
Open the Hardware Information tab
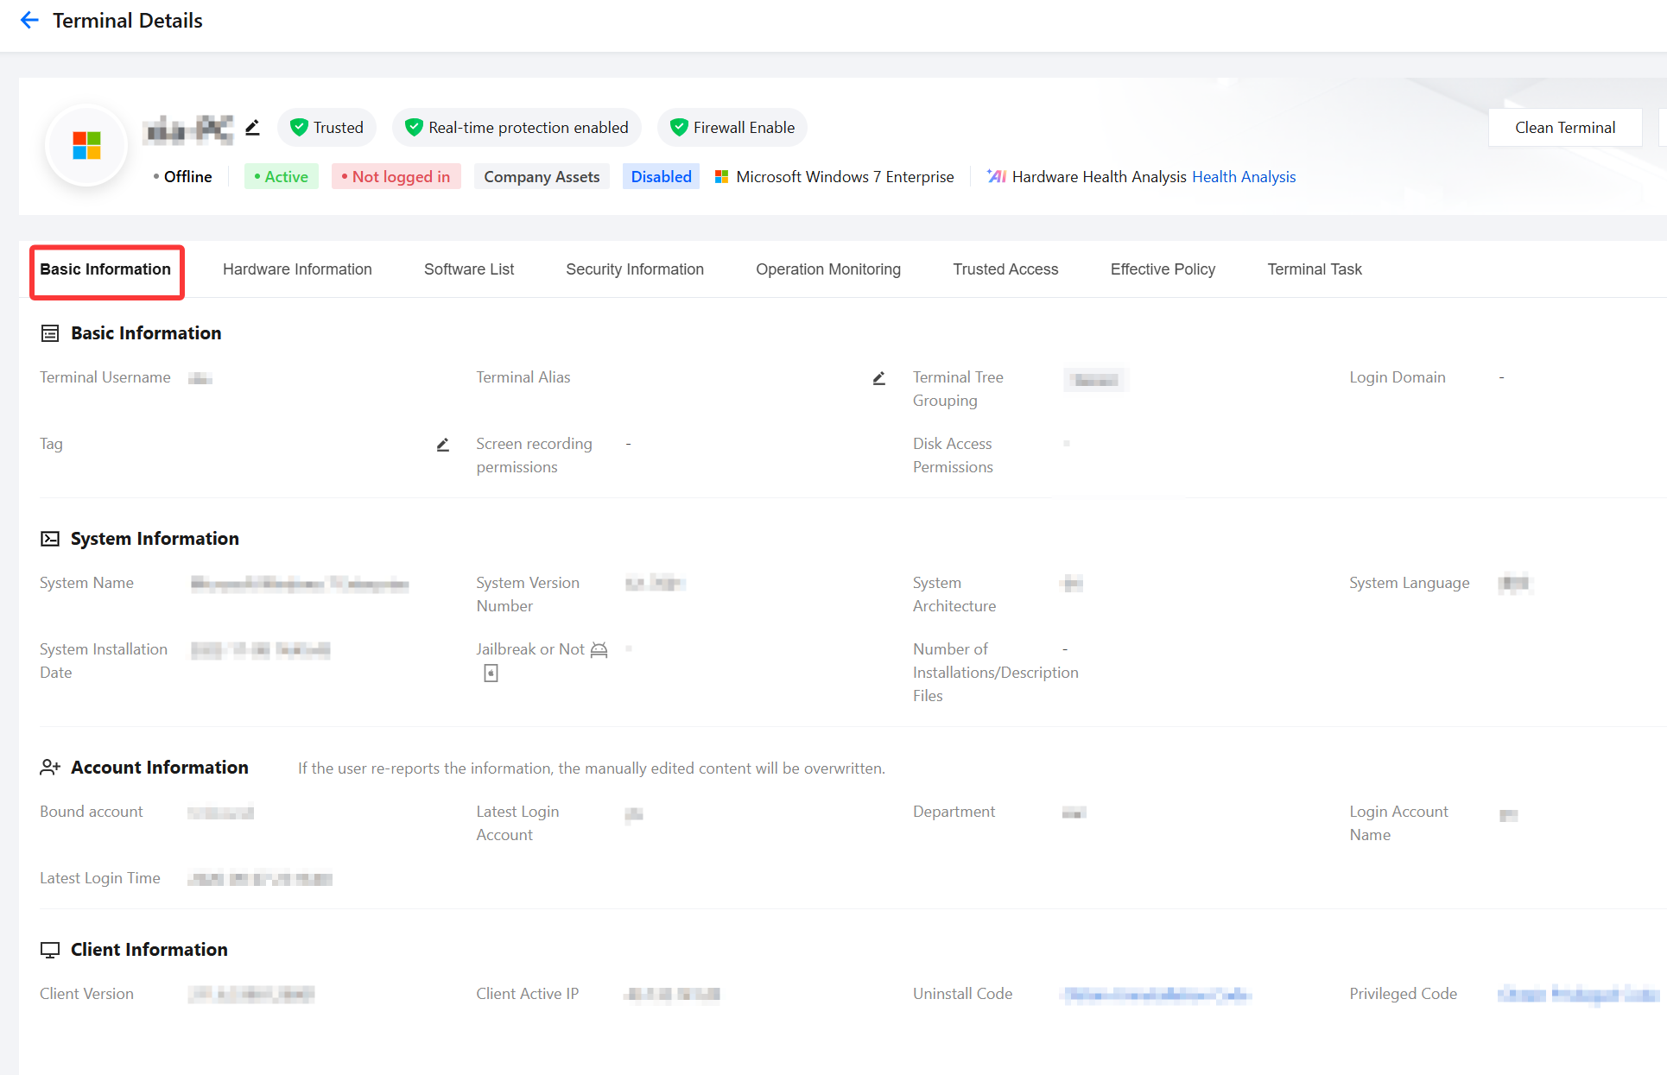[x=297, y=269]
